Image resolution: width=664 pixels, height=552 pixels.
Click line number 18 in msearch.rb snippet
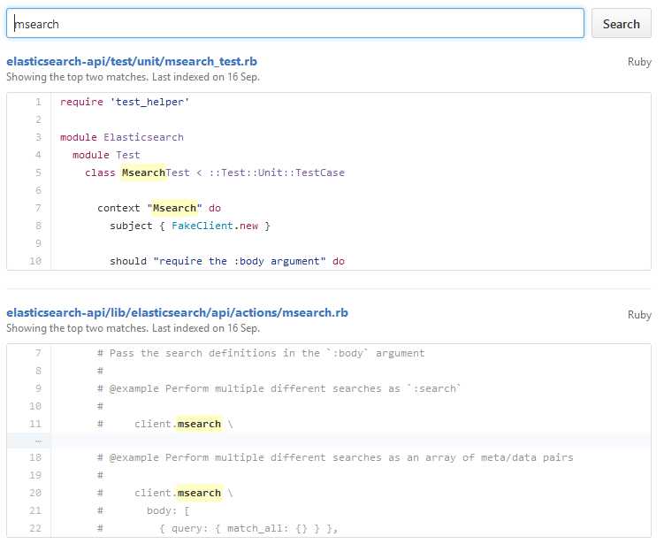pyautogui.click(x=35, y=457)
